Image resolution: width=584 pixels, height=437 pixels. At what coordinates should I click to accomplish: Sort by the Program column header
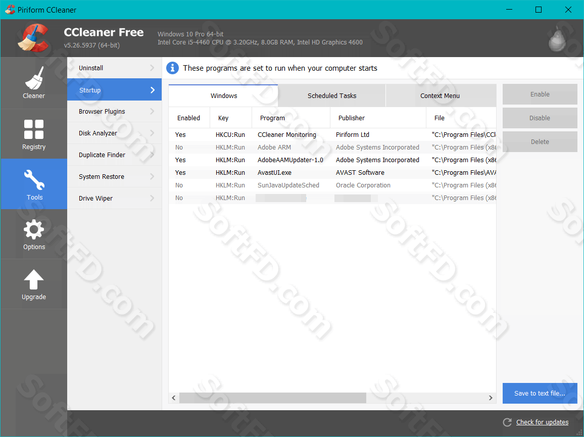coord(291,118)
